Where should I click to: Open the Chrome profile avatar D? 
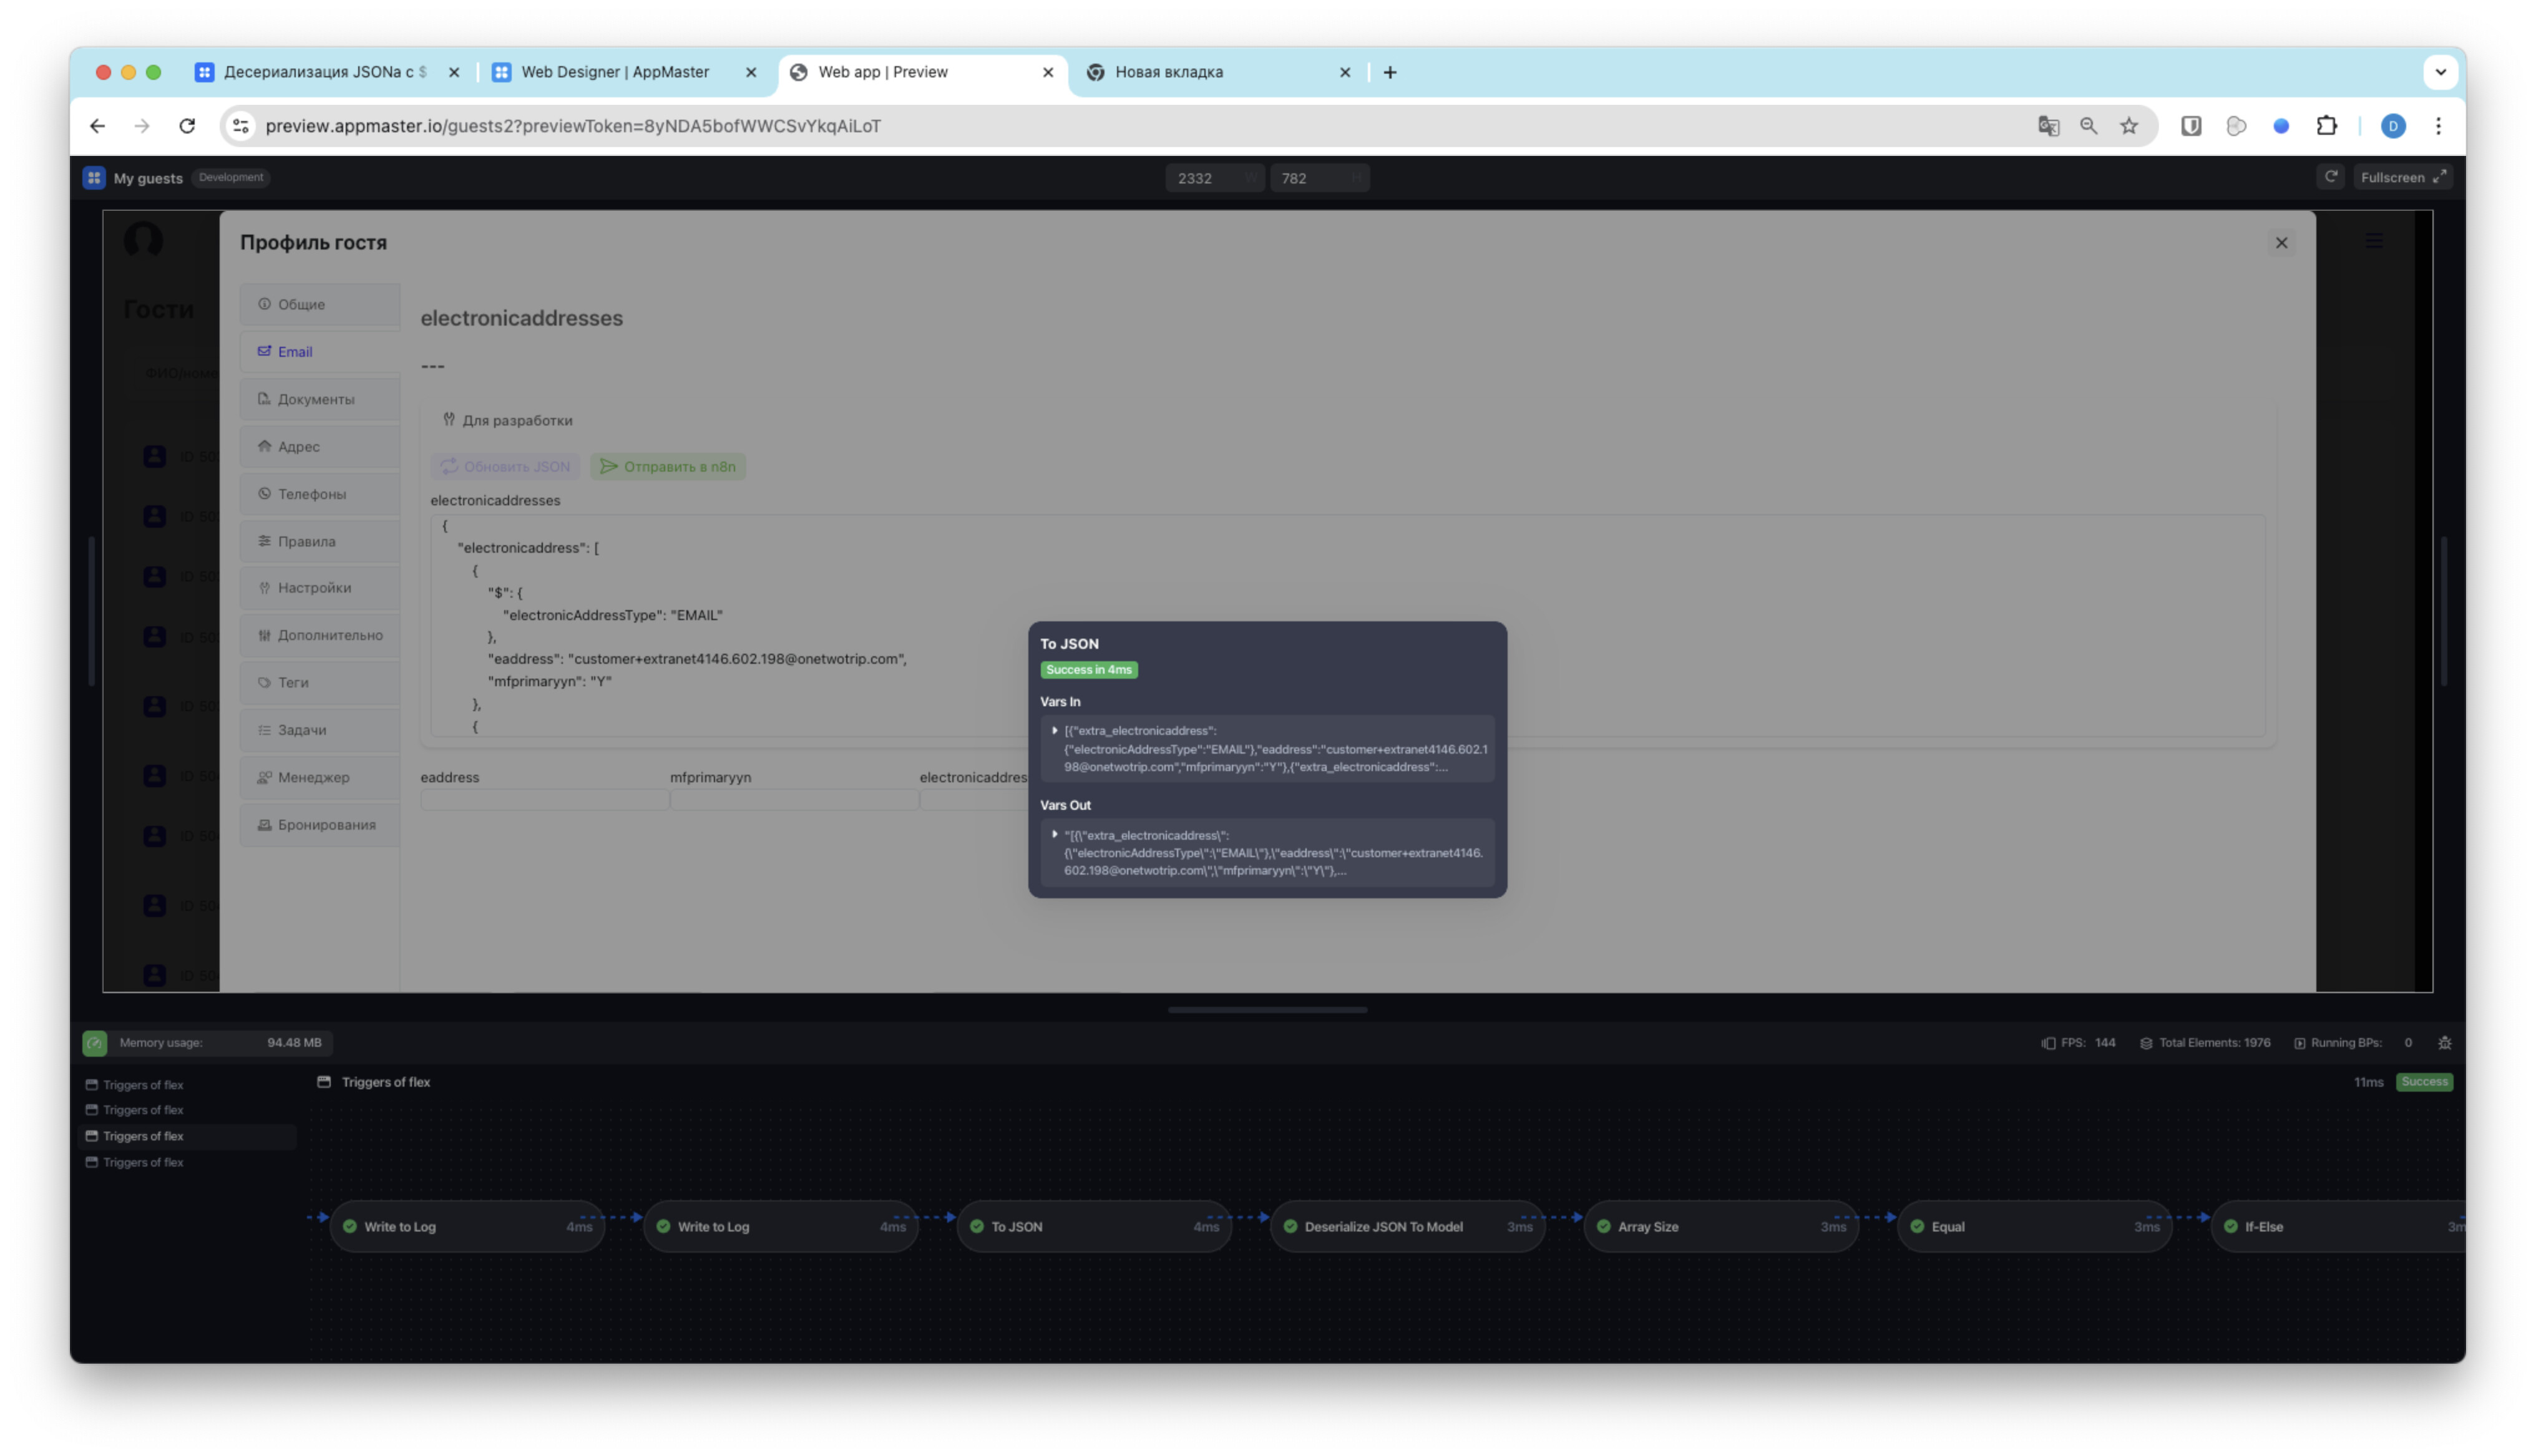2393,126
